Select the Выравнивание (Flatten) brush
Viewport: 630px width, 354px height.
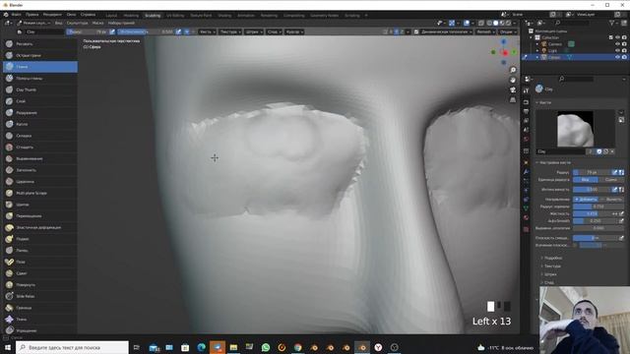point(40,158)
